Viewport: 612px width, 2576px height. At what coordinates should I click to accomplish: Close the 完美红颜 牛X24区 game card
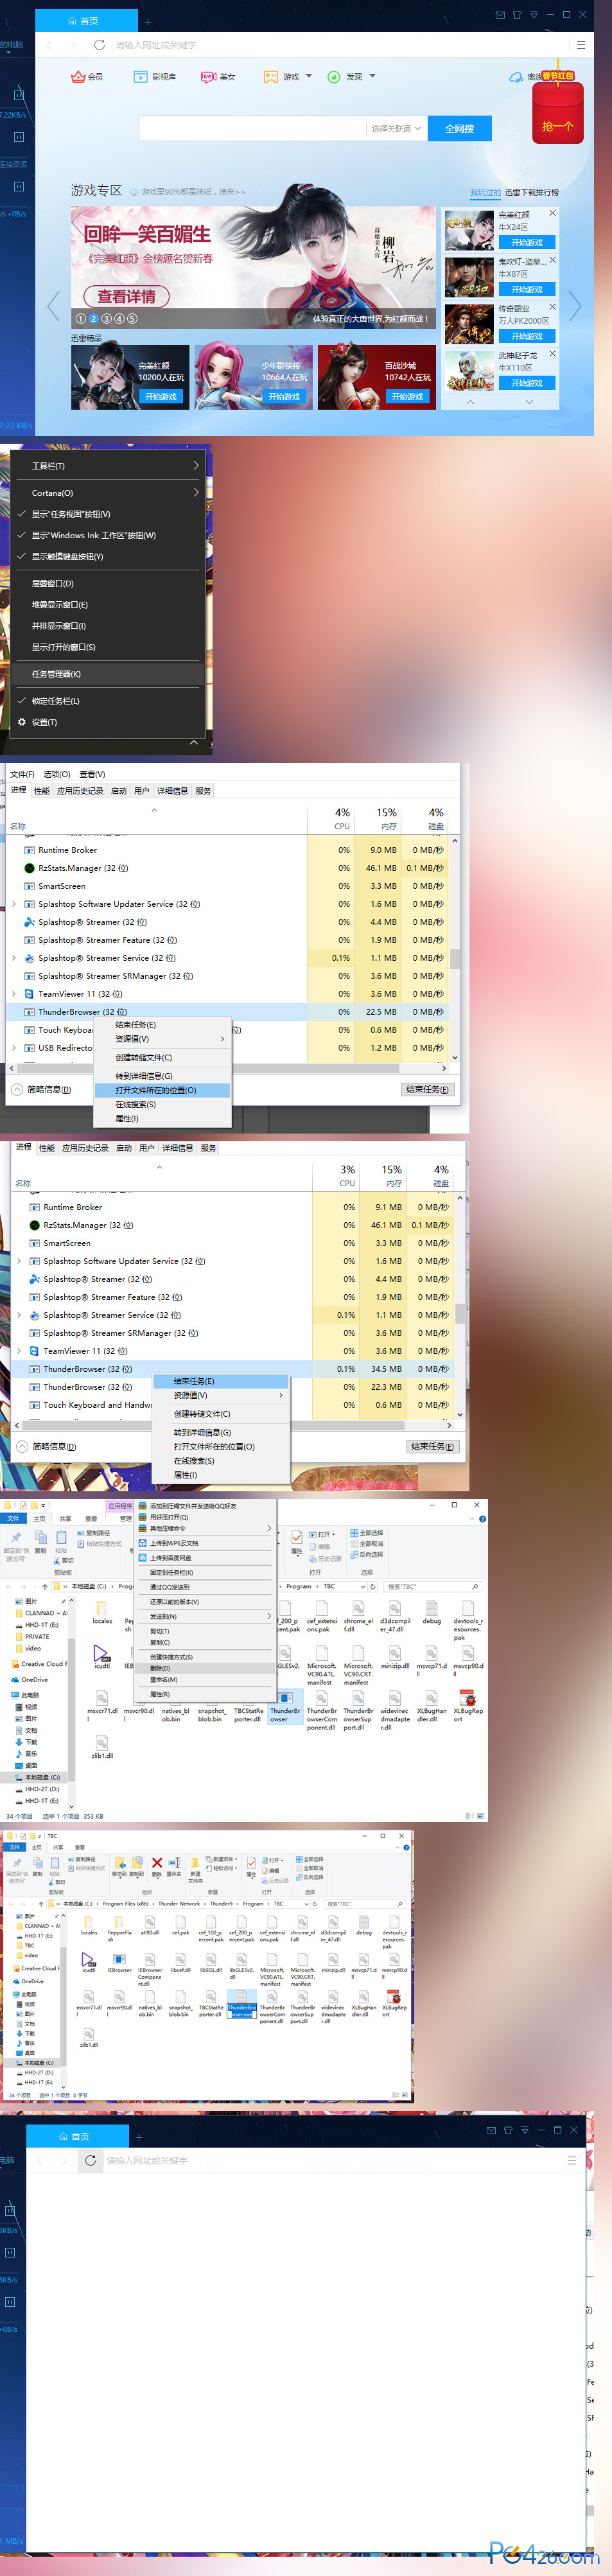click(x=552, y=213)
